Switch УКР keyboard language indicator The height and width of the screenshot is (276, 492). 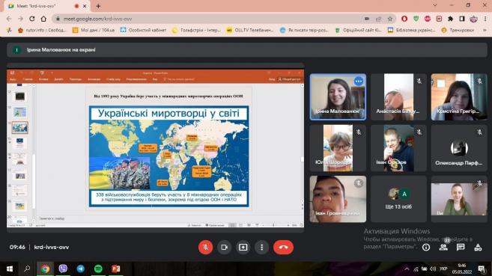(x=443, y=269)
